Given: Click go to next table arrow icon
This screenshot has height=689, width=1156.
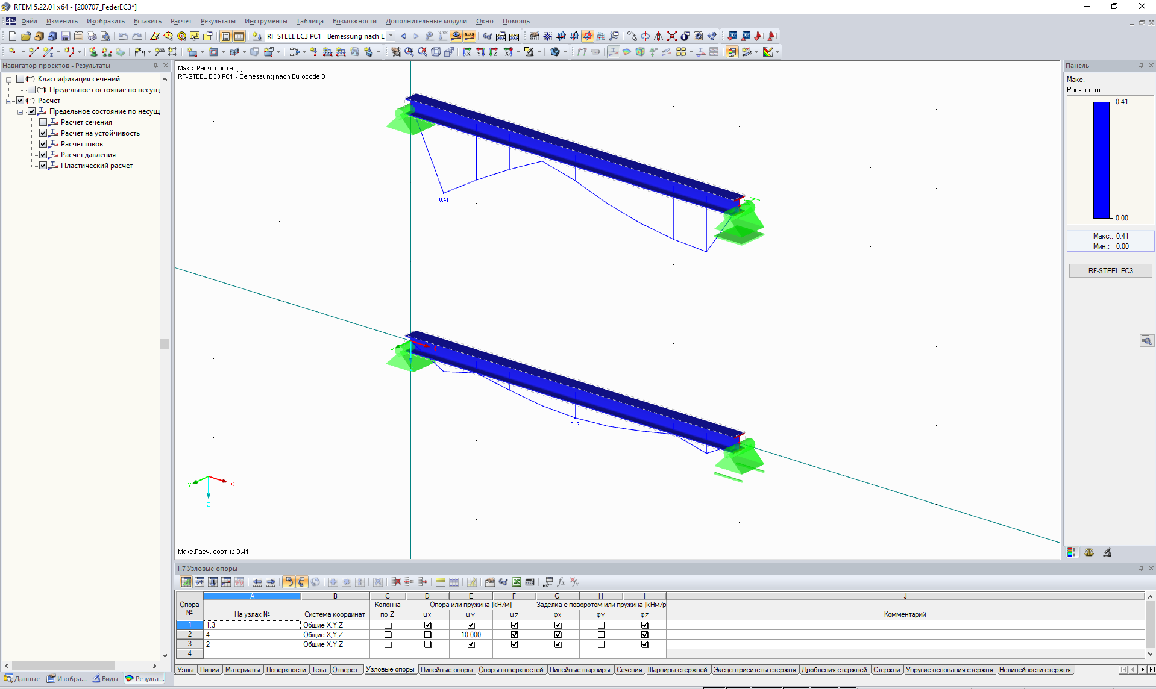Looking at the screenshot, I should 271,582.
